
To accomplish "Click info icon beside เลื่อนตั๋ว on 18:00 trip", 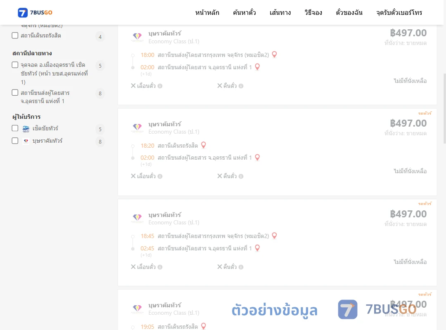I will [x=160, y=86].
